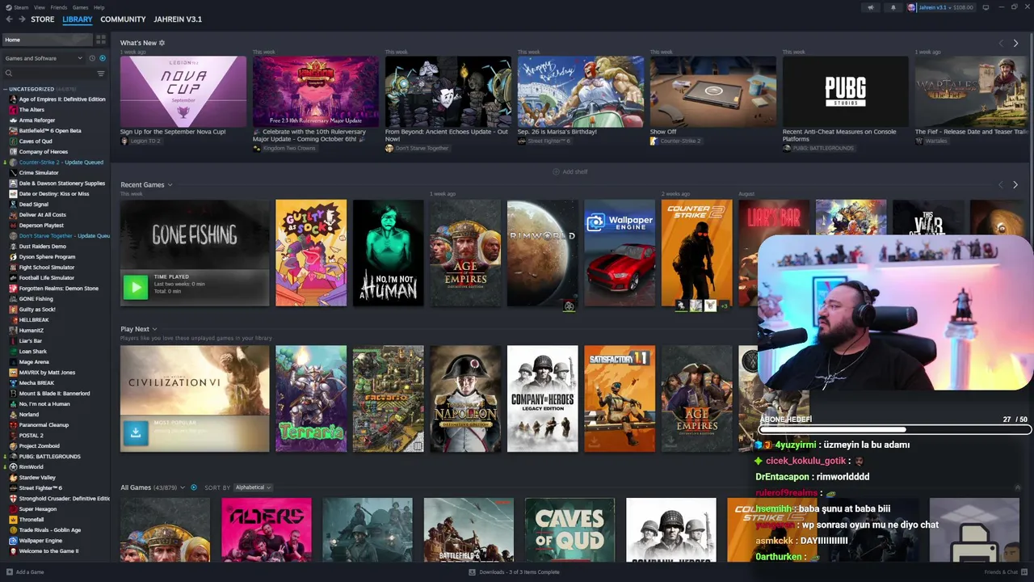Click the blue download button on Civilization VI
Image resolution: width=1034 pixels, height=582 pixels.
[136, 432]
